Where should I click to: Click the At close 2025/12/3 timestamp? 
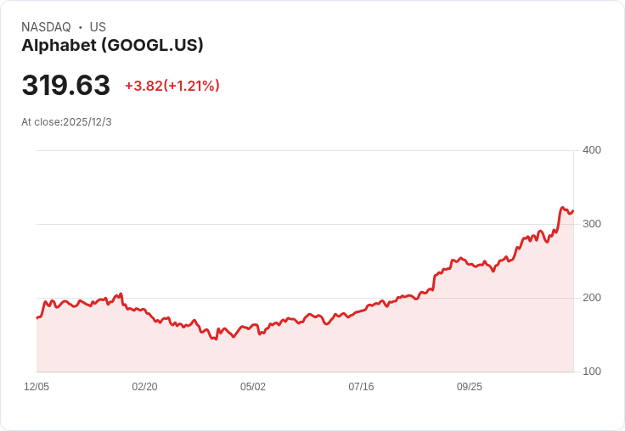tap(66, 122)
